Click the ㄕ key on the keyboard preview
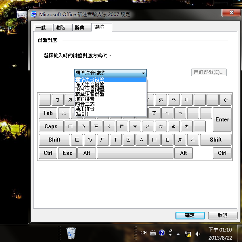 coord(122,126)
